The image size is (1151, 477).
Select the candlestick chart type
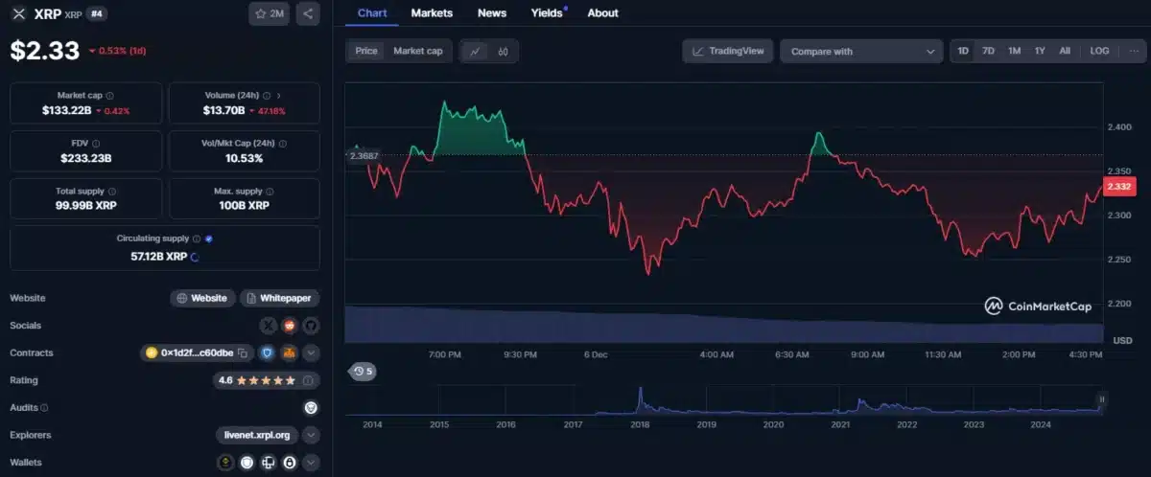coord(503,52)
